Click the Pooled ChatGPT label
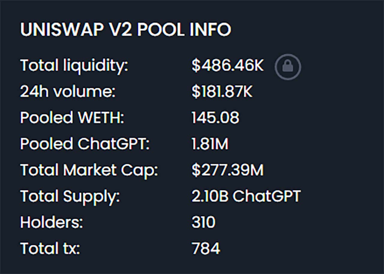Viewport: 384px width, 274px height. (85, 144)
